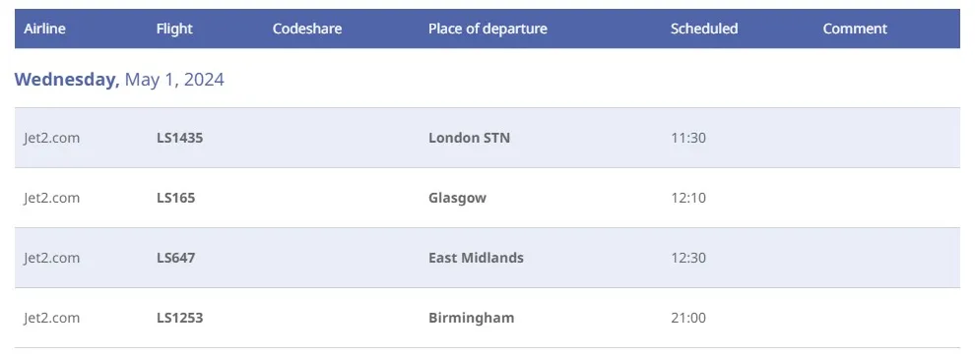
Task: Select Birmingham departure place
Action: [x=472, y=318]
